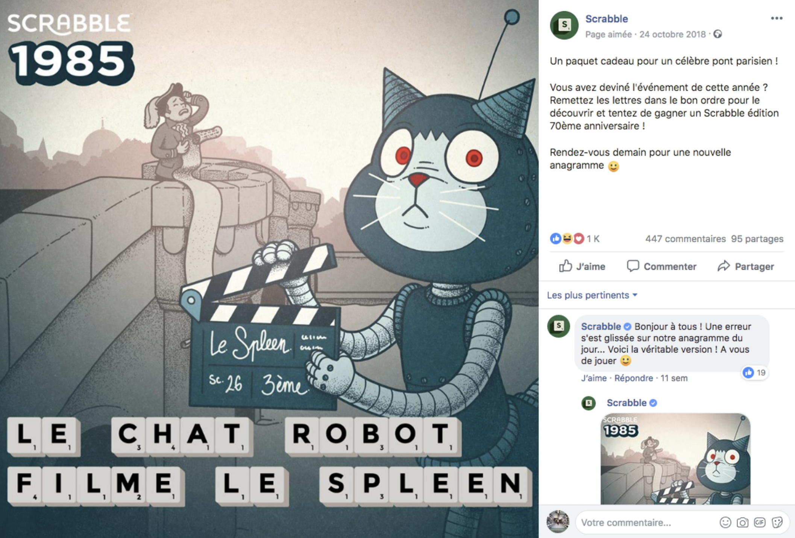Toggle J'aime on the Scrabble comment
This screenshot has width=795, height=538.
pyautogui.click(x=593, y=378)
